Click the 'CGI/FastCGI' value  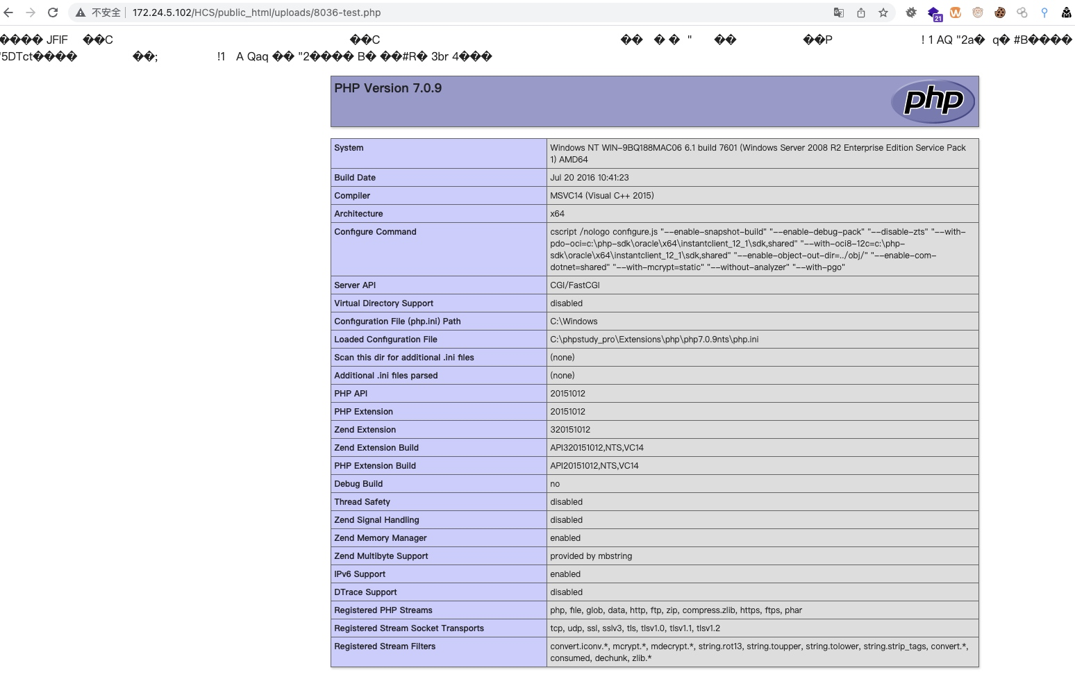pos(575,285)
